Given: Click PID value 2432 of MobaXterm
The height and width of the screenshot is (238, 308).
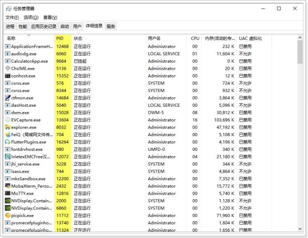Looking at the screenshot, I should (x=61, y=186).
